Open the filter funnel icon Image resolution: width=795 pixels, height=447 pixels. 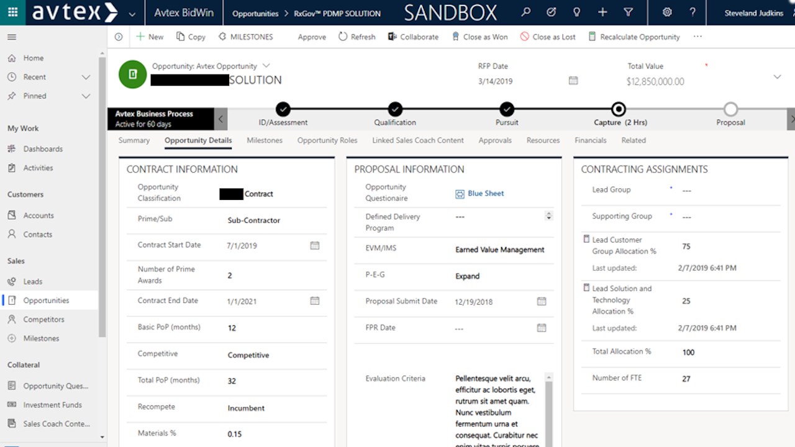(628, 12)
